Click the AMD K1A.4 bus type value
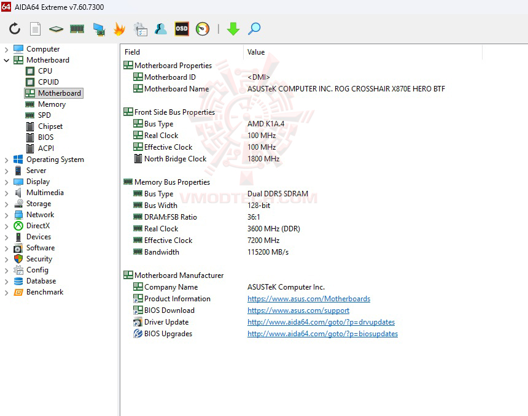The image size is (528, 416). click(x=266, y=124)
